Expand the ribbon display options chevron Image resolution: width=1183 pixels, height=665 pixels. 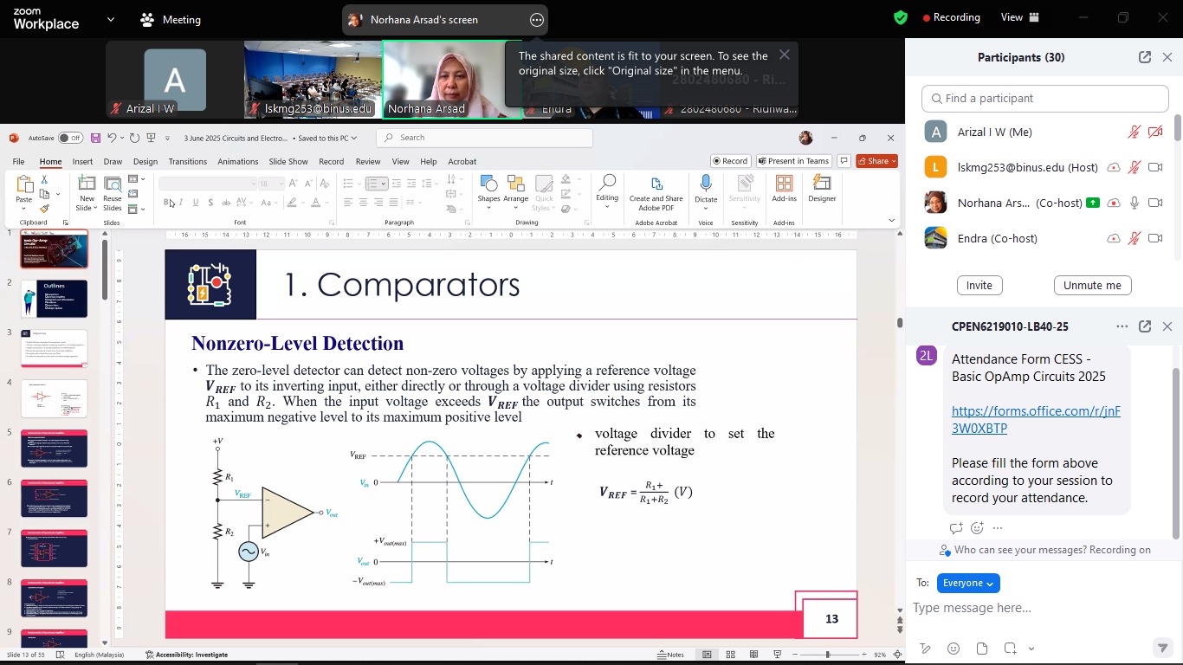coord(892,221)
